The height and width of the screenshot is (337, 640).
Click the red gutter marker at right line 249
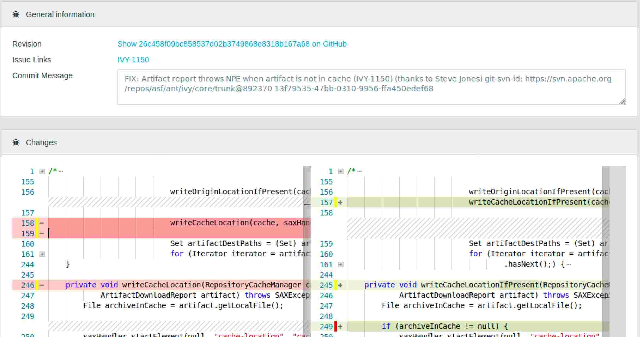pyautogui.click(x=336, y=327)
